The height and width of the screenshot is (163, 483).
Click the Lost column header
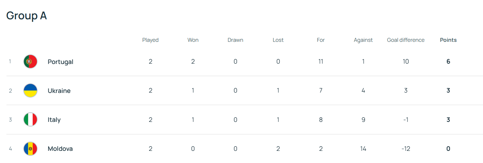coord(278,40)
